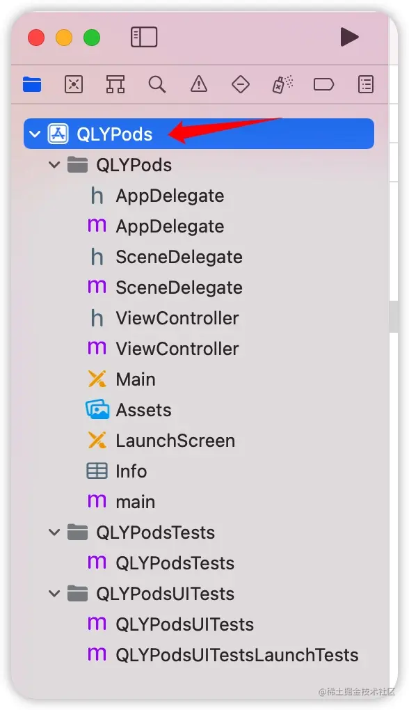Run the project with the play button
The width and height of the screenshot is (409, 710).
tap(349, 37)
